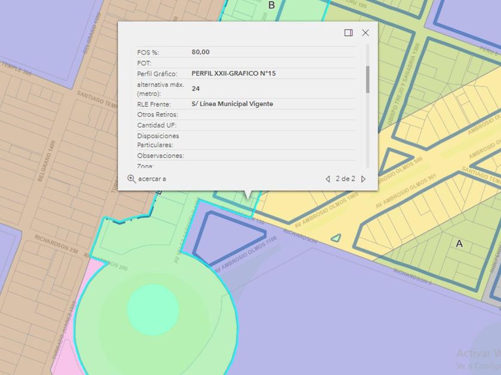501x375 pixels.
Task: Click the 'Observaciones:' row in popup
Action: coord(160,156)
